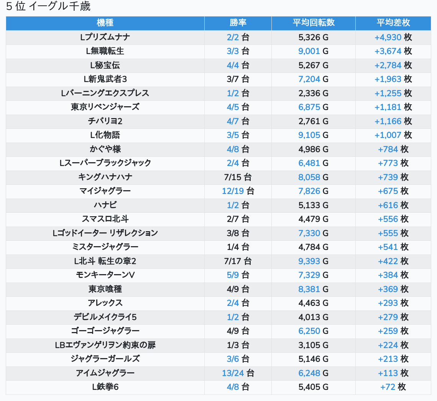Select the +4,930 枚 average difference value
This screenshot has width=437, height=401.
(393, 37)
